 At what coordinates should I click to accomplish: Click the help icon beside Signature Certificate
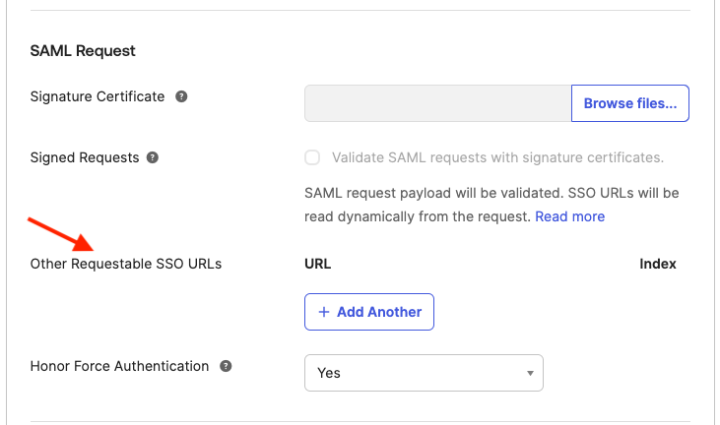[181, 97]
